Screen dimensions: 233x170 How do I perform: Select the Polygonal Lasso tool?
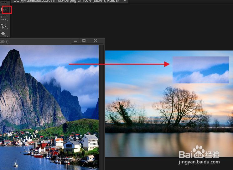pyautogui.click(x=4, y=26)
